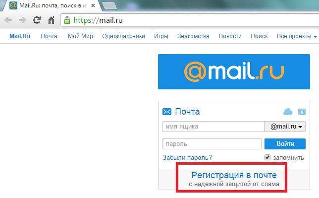The image size is (319, 198).
Task: Open the Calendar icon in the Почта panel
Action: pyautogui.click(x=302, y=112)
